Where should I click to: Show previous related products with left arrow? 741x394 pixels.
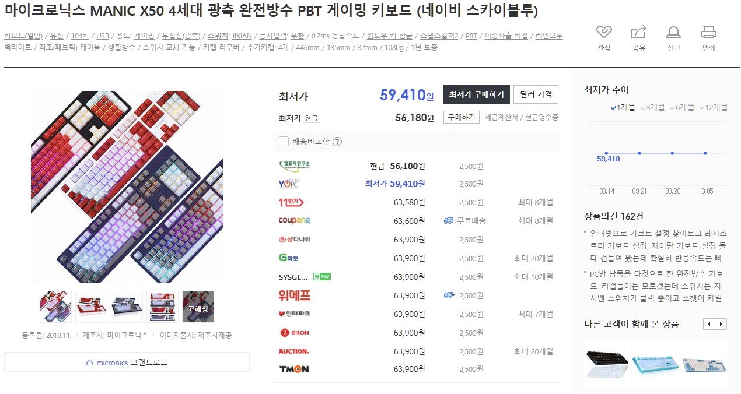(x=709, y=324)
